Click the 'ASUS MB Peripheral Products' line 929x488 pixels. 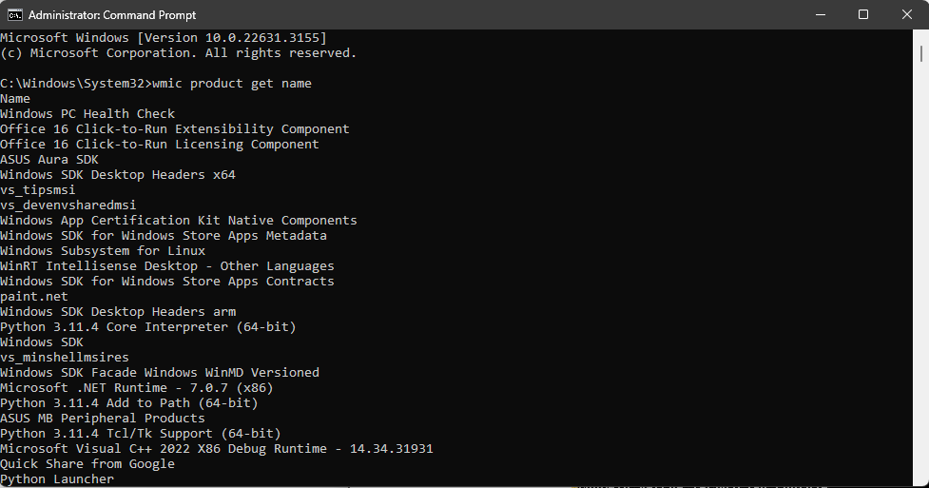103,419
